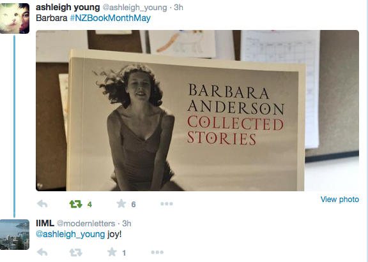This screenshot has height=262, width=368.
Task: Click the View photo link
Action: coord(340,200)
